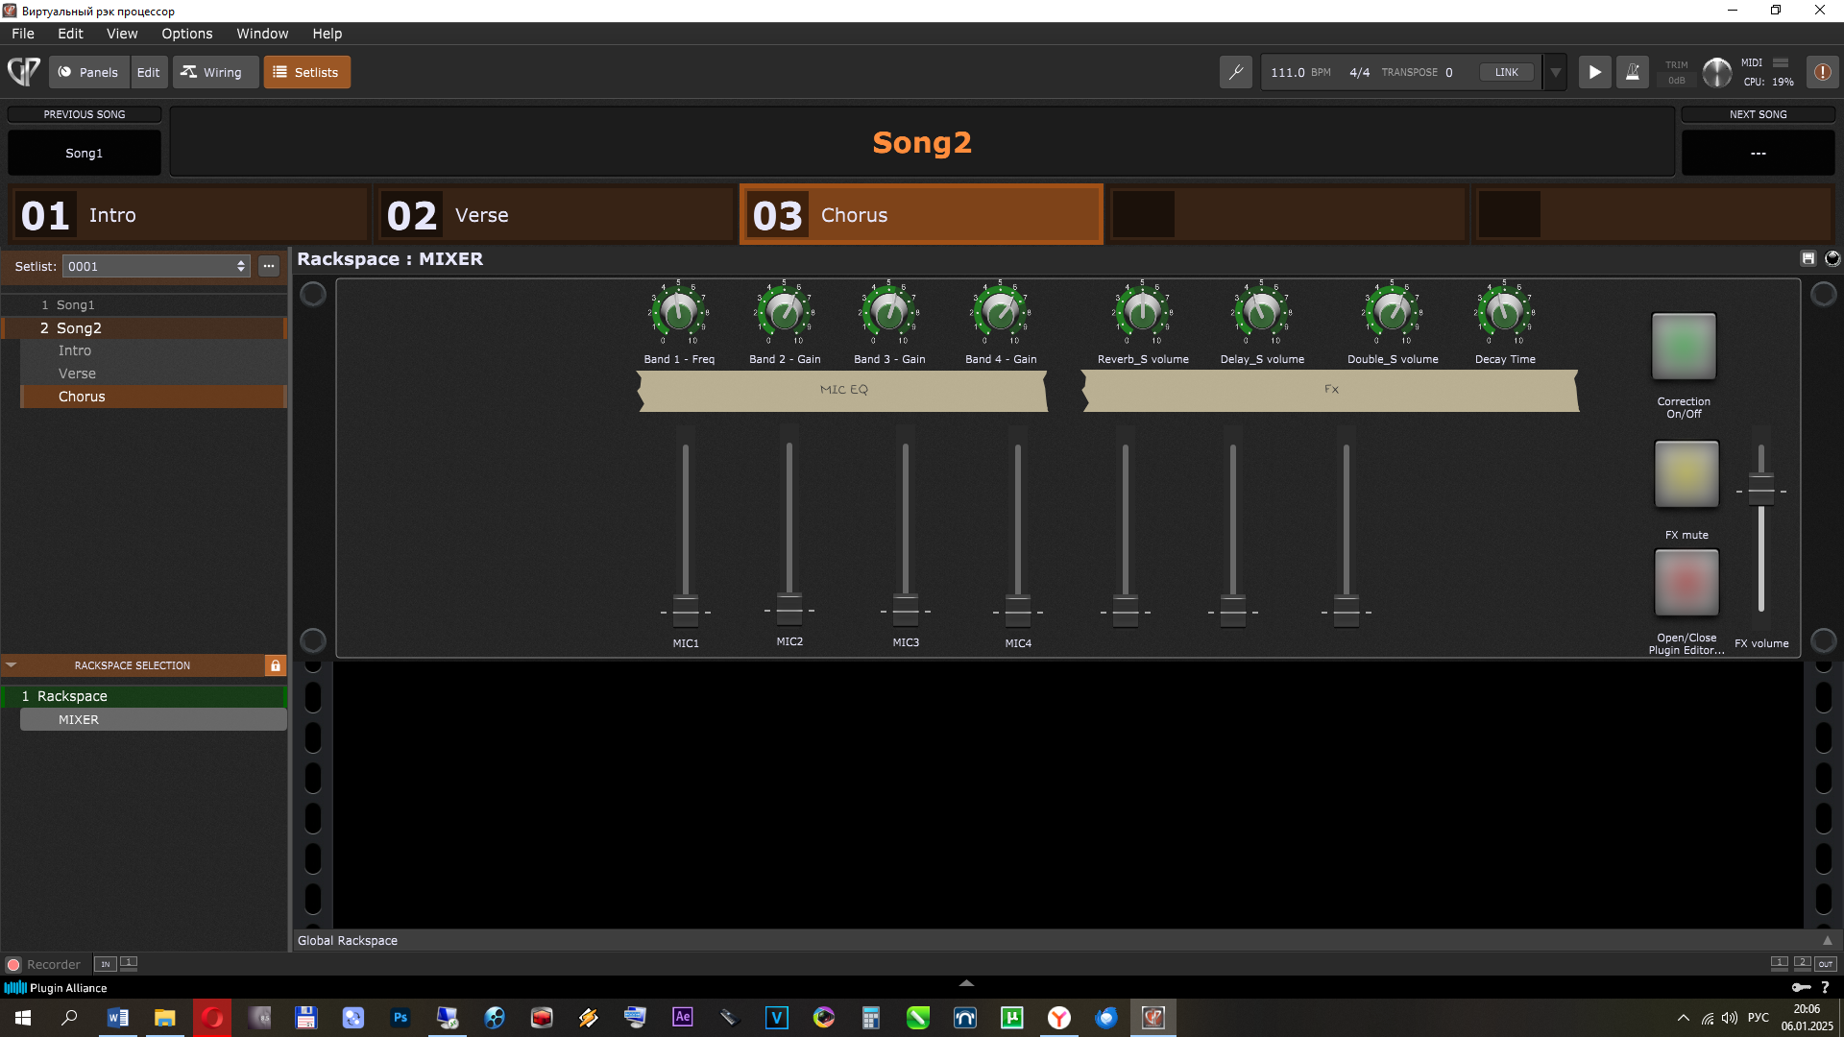
Task: Collapse the Rackspace Selection panel triangle
Action: coord(12,665)
